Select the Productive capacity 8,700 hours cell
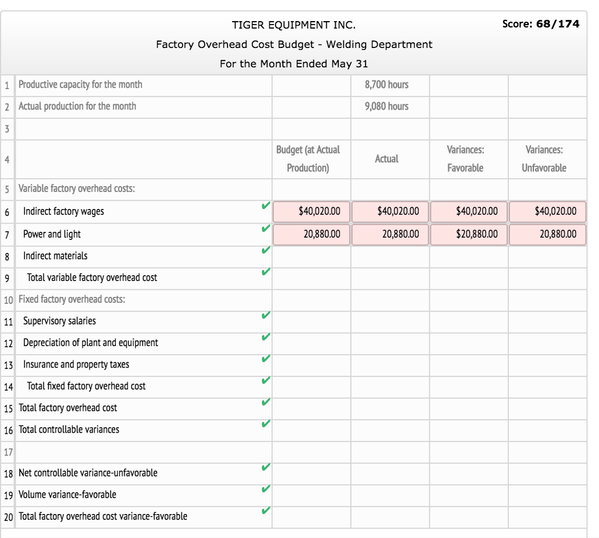Image resolution: width=599 pixels, height=538 pixels. pyautogui.click(x=390, y=85)
